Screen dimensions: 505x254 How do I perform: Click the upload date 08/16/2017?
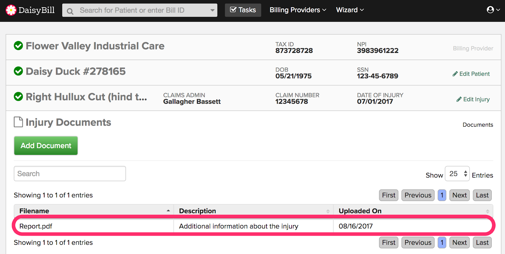(x=356, y=226)
